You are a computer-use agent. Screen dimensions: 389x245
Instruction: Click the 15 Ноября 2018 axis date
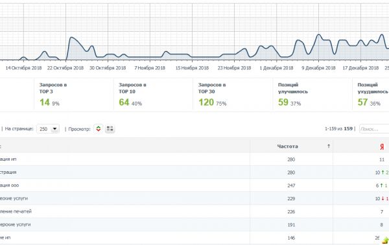[x=192, y=67]
